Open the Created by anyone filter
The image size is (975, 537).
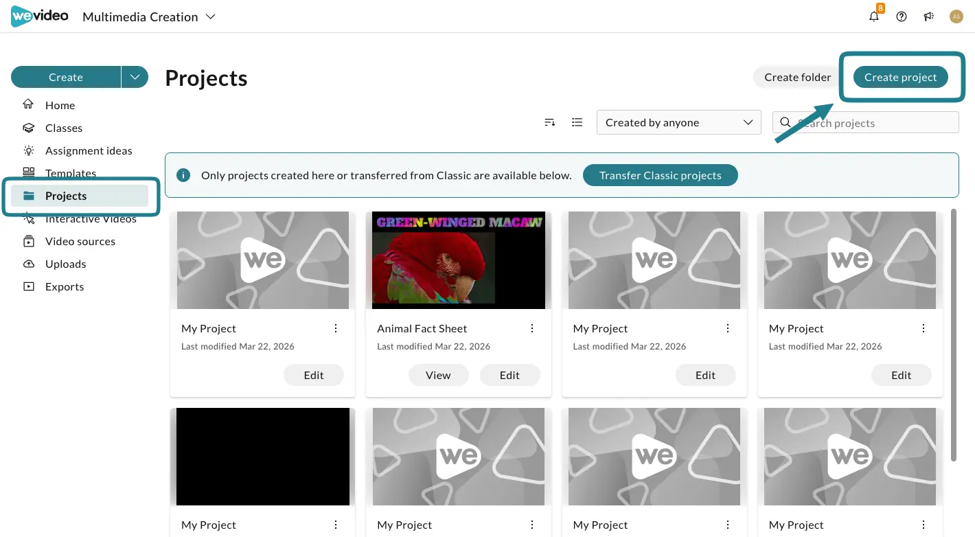(679, 122)
